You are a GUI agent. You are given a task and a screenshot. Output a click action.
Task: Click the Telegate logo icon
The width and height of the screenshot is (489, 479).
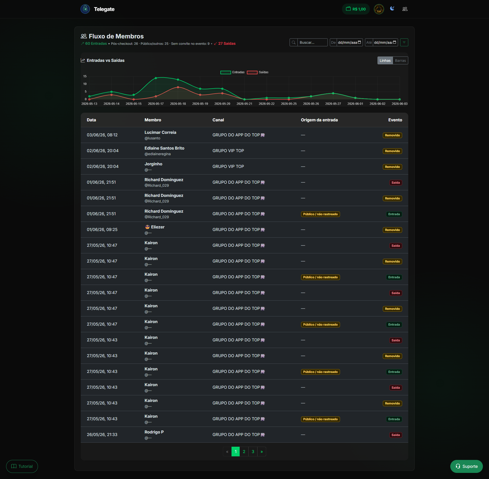pos(85,9)
